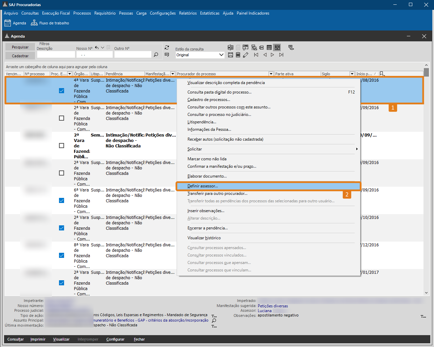The width and height of the screenshot is (434, 347).
Task: Uncheck the checkbox in the 4ª Vara row
Action: (x=61, y=91)
